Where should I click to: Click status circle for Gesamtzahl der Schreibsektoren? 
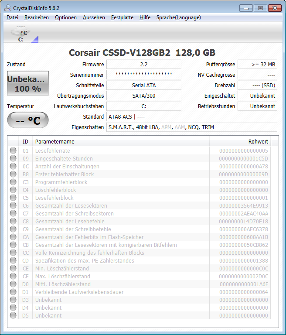[x=13, y=213]
